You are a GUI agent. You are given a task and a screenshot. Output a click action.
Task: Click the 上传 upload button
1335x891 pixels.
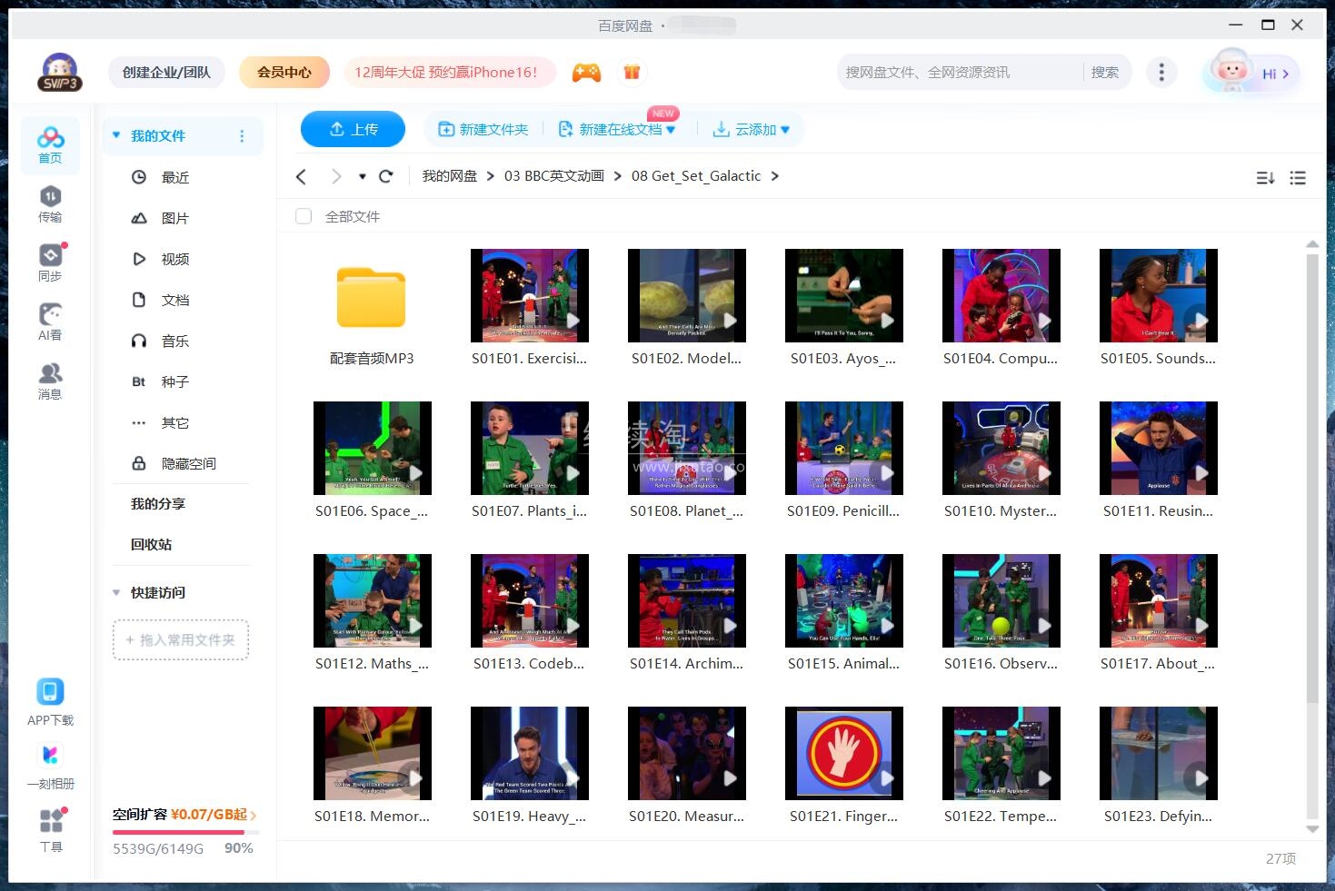click(353, 129)
